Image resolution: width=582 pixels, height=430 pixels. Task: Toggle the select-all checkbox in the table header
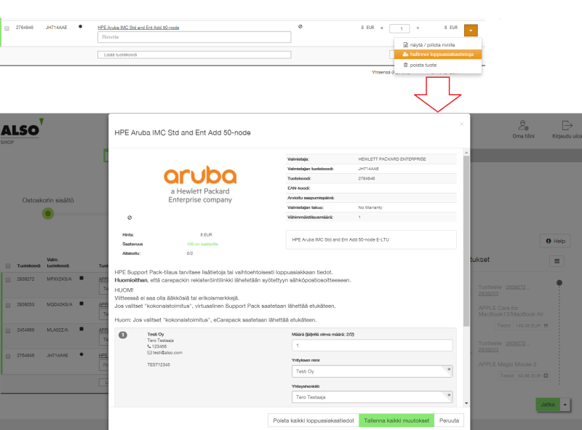pos(8,266)
